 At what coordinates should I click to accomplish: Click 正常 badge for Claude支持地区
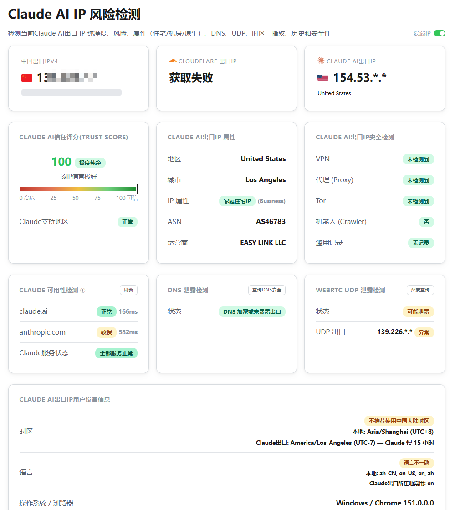[128, 222]
